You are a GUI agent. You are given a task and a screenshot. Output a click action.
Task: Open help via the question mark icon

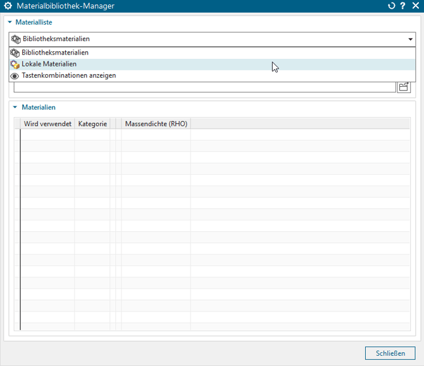pyautogui.click(x=402, y=6)
